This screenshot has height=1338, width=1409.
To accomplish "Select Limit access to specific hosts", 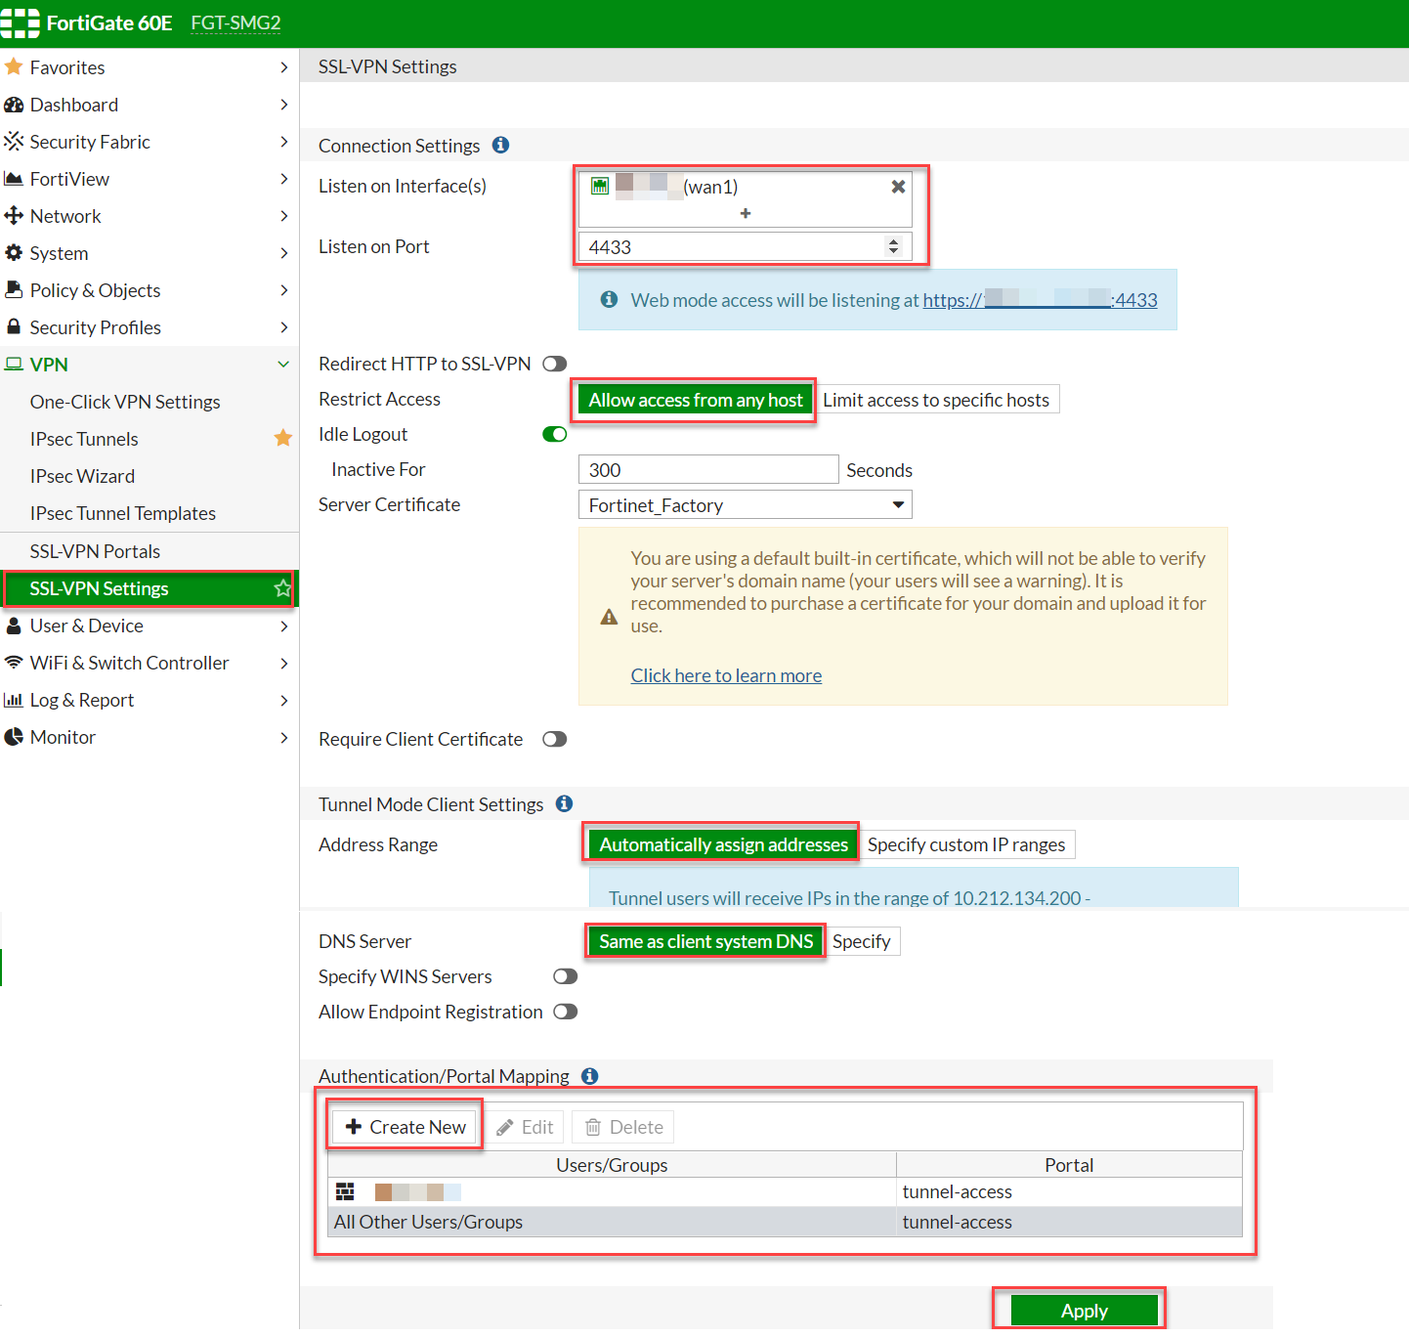I will point(936,400).
